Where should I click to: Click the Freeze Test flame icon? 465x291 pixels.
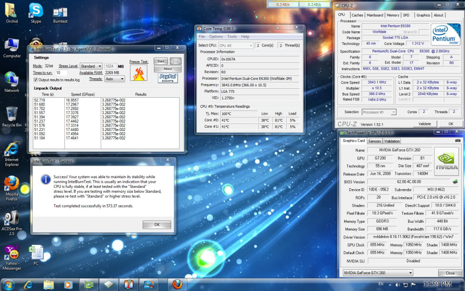tap(139, 73)
